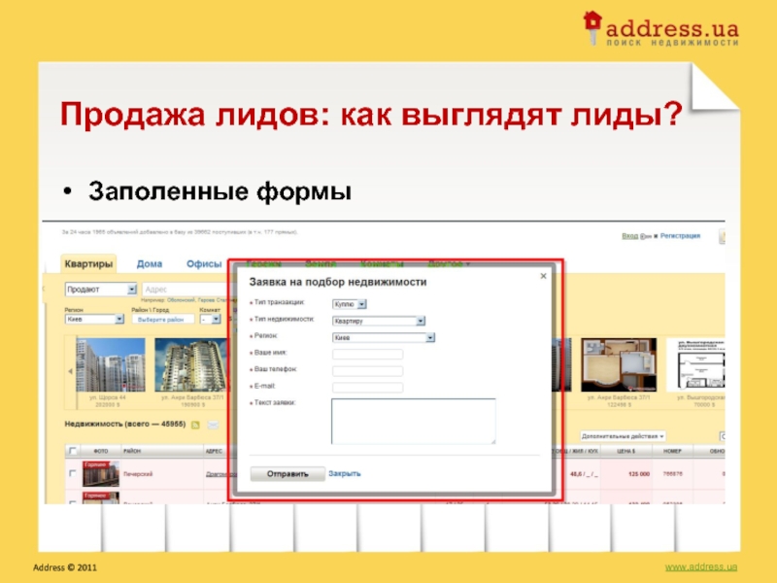This screenshot has width=777, height=583.
Task: Click the ЦЕНА $ column header
Action: click(625, 451)
